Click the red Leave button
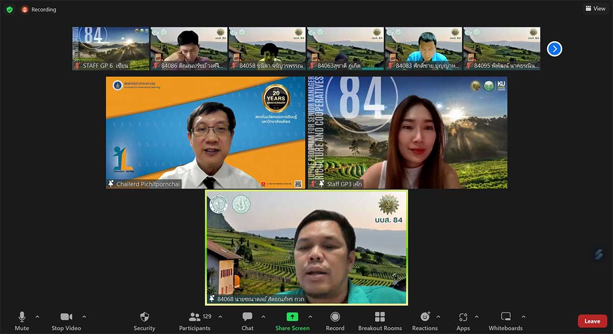Image resolution: width=613 pixels, height=334 pixels. pyautogui.click(x=592, y=321)
